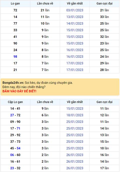Click '17 lần' cell in pair 23 - 32 row
Viewport: 120px width, 172px height.
tap(104, 168)
